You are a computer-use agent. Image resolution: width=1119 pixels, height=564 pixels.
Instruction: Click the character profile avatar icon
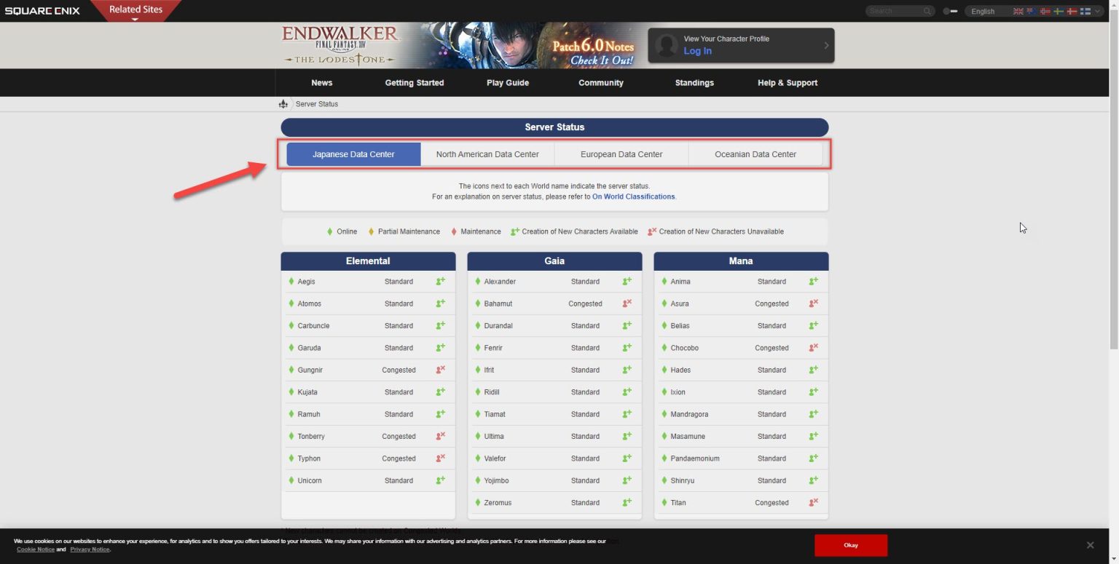(x=667, y=45)
